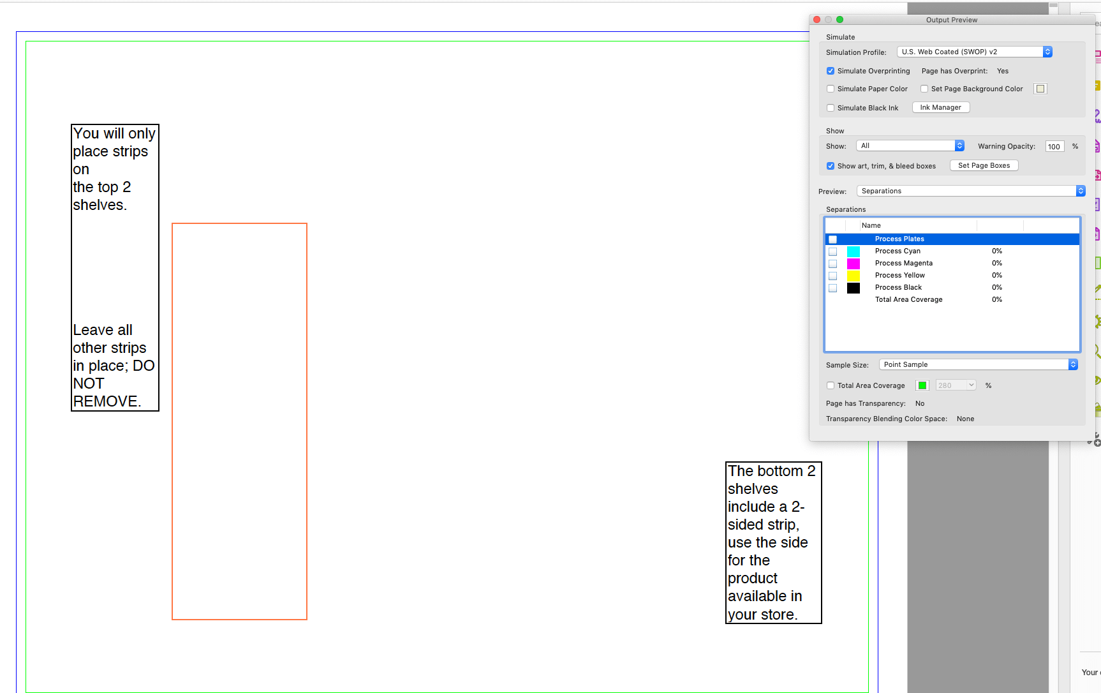
Task: Click the cyan swatch next to Process Cyan
Action: pos(853,251)
